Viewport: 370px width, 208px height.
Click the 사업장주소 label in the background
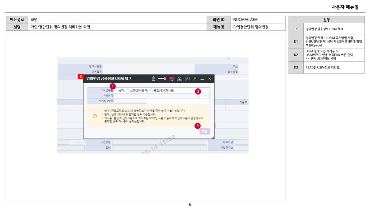(x=227, y=148)
